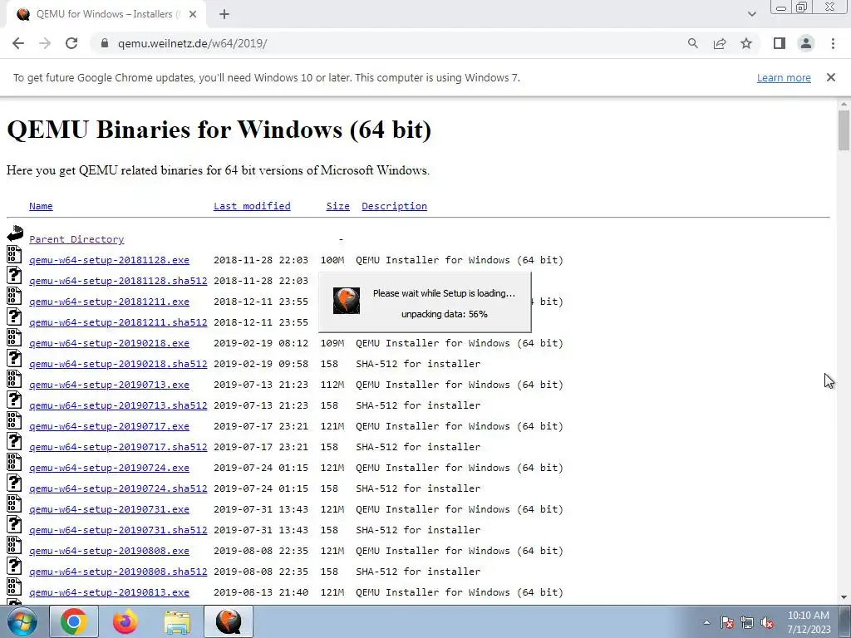Download qemu-w64-setup-20190218.exe
Screen dimensions: 851x638
click(x=109, y=343)
